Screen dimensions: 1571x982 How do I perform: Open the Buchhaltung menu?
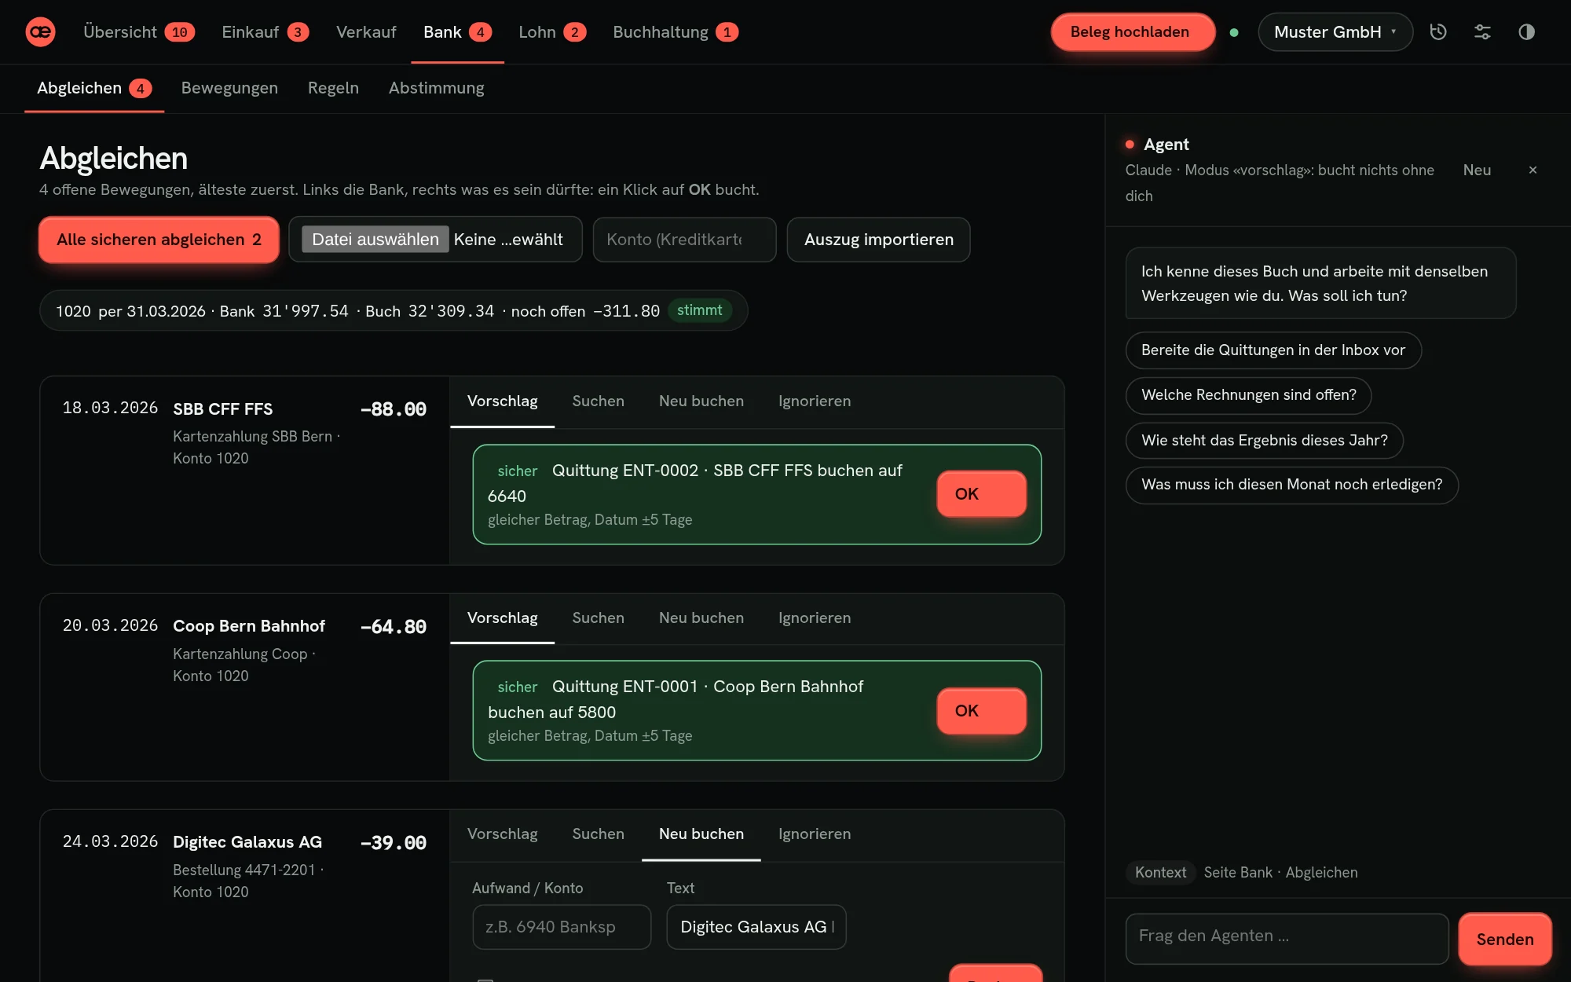point(675,32)
